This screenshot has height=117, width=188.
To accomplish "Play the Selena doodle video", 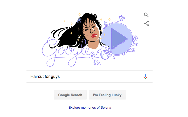I will pyautogui.click(x=119, y=39).
